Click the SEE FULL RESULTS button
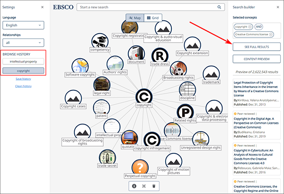284x194 pixels. (257, 47)
